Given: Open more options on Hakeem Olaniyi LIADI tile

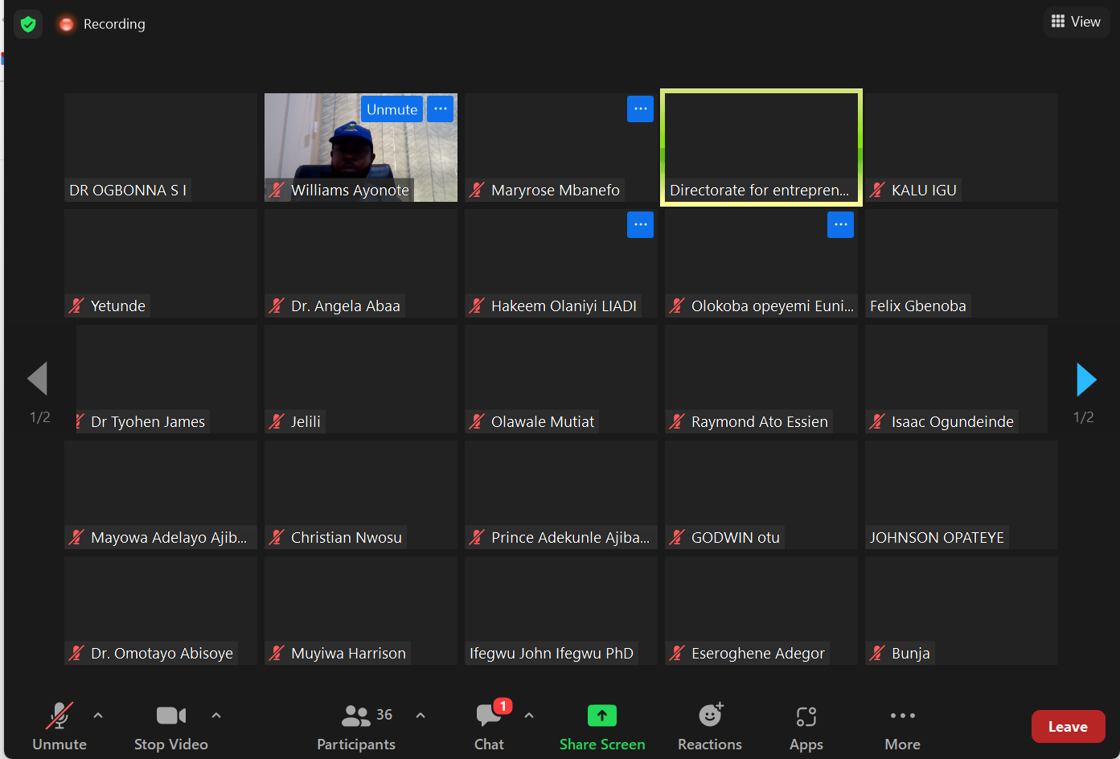Looking at the screenshot, I should pyautogui.click(x=640, y=225).
